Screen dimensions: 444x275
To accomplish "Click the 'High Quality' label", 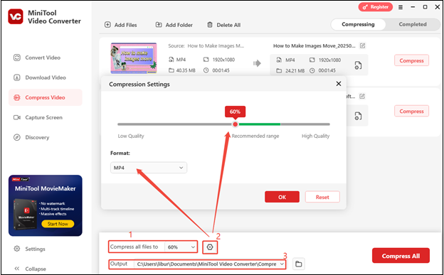I will (315, 136).
